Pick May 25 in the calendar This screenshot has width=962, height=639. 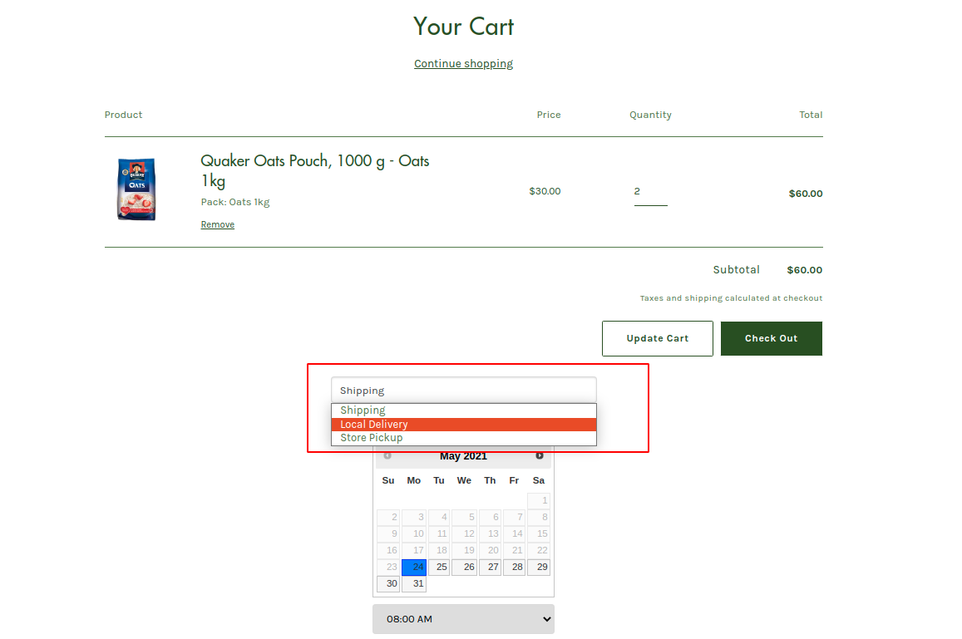tap(439, 568)
